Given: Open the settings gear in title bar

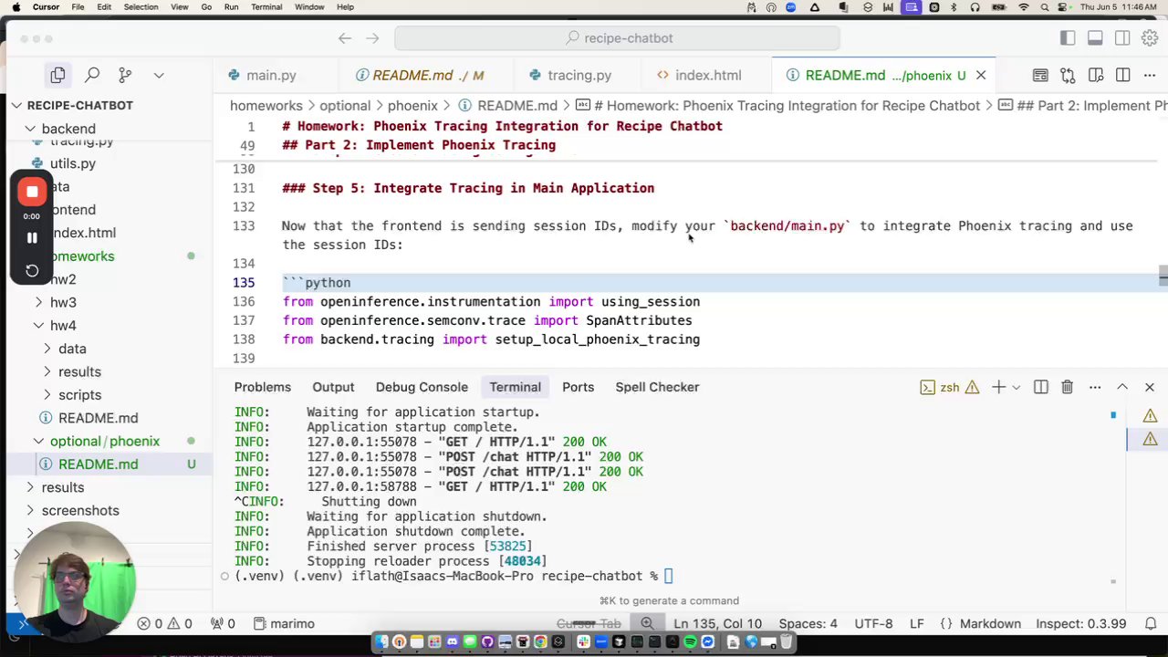Looking at the screenshot, I should [1149, 38].
